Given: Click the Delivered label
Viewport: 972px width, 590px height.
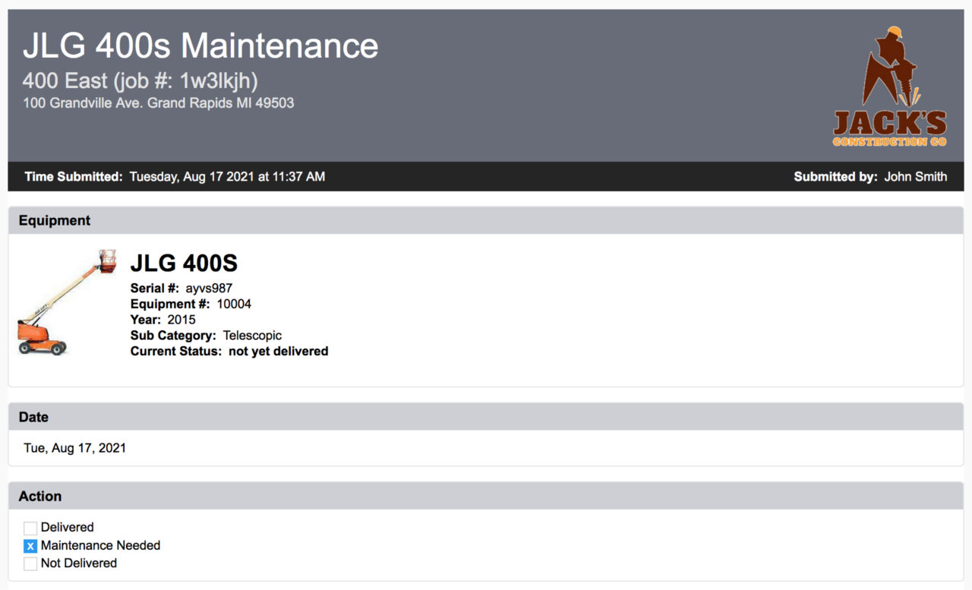Looking at the screenshot, I should pyautogui.click(x=68, y=528).
